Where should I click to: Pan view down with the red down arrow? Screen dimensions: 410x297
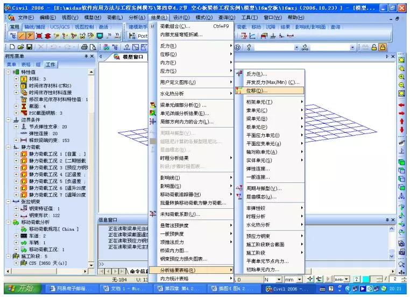[401, 130]
